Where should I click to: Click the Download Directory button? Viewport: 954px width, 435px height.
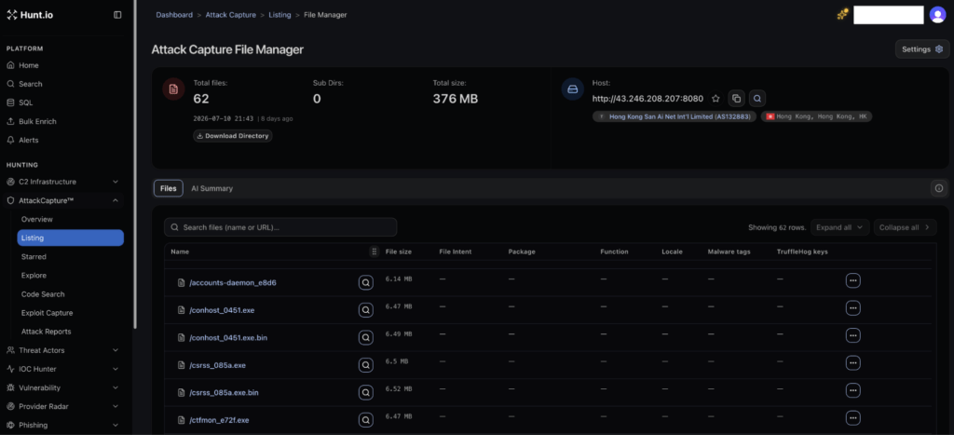click(x=233, y=136)
